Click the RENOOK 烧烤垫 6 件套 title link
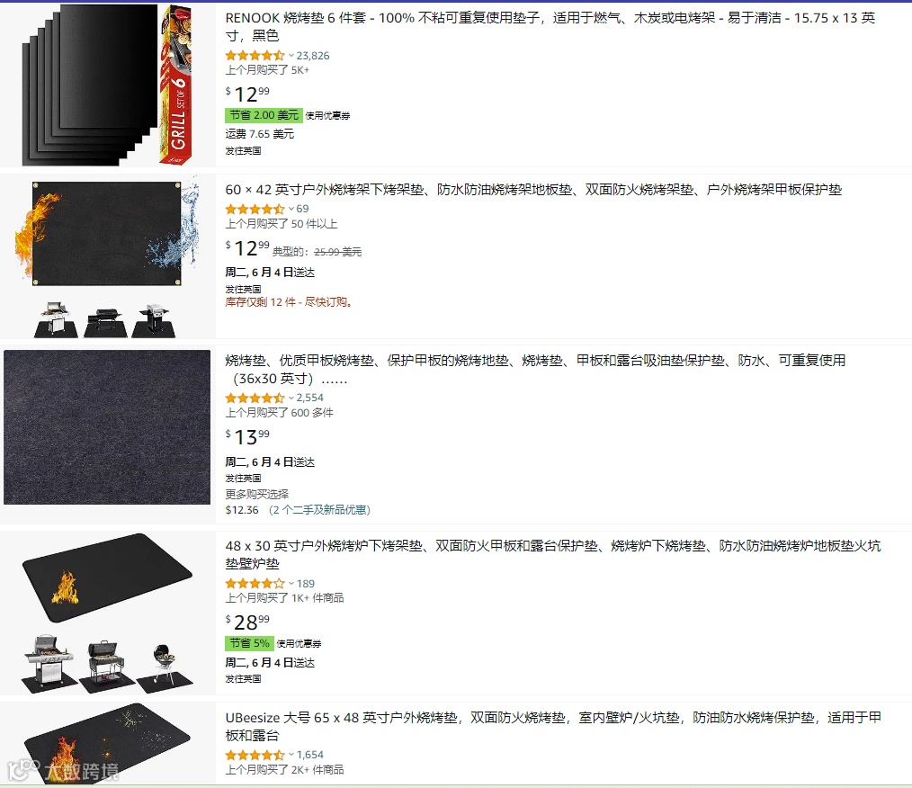912x788 pixels. click(550, 27)
